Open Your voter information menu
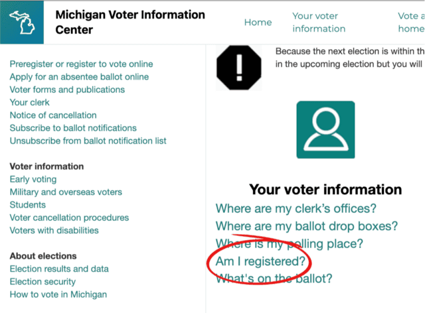The height and width of the screenshot is (313, 425). coord(319,22)
